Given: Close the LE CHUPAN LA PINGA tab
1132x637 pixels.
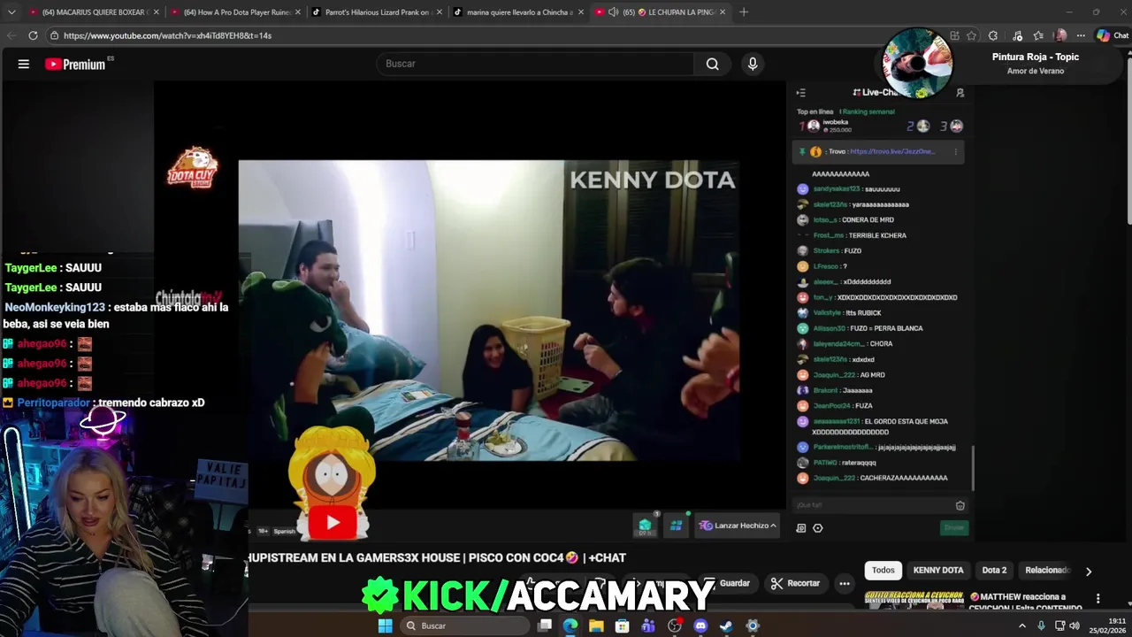Looking at the screenshot, I should click(x=723, y=12).
